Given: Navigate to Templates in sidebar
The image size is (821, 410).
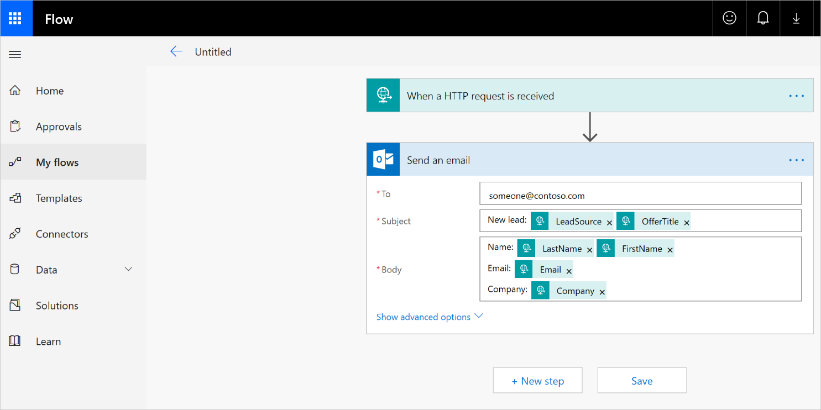Looking at the screenshot, I should tap(59, 198).
